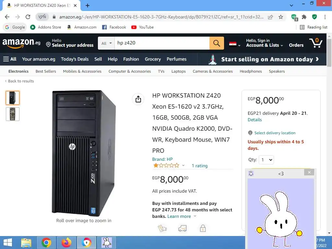This screenshot has height=249, width=332.
Task: Open the country flag language selector
Action: click(x=235, y=44)
